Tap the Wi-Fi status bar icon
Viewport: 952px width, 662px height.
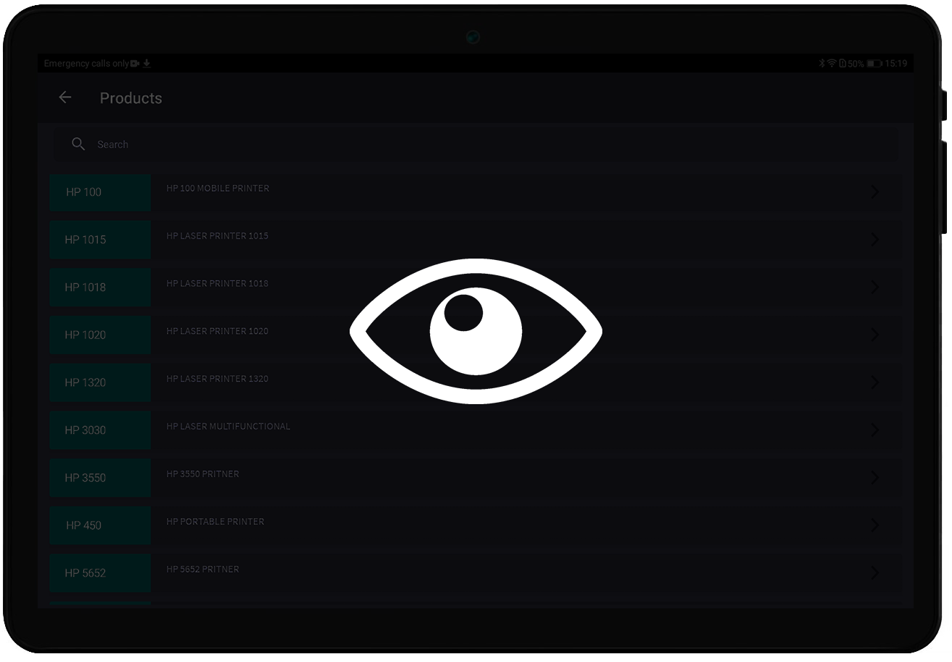tap(832, 64)
